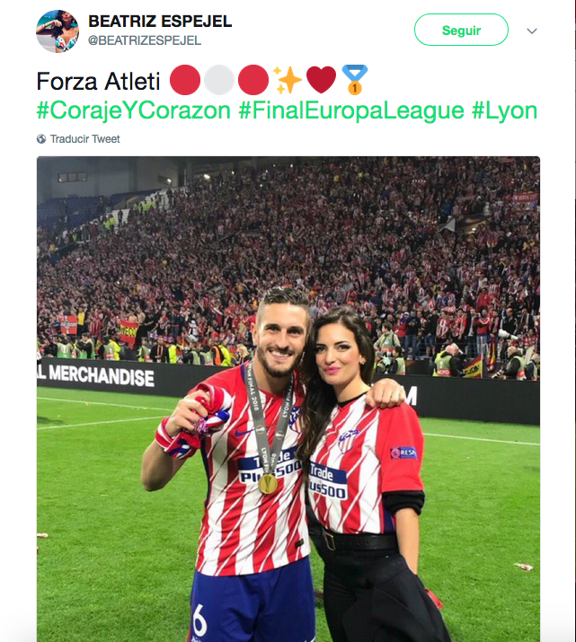Open the #Lyon hashtag
Viewport: 576px width, 642px height.
pyautogui.click(x=505, y=111)
